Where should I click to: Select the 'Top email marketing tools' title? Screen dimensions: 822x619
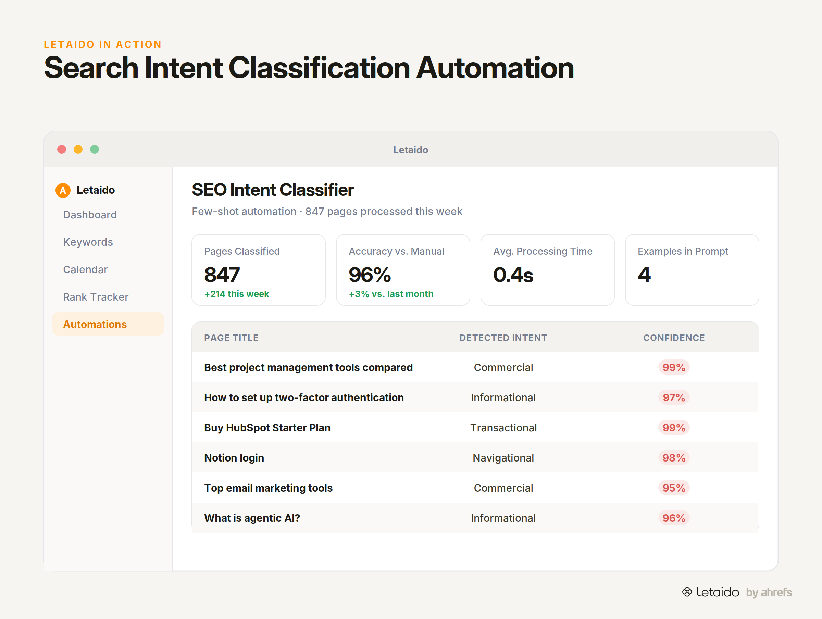[x=268, y=488]
